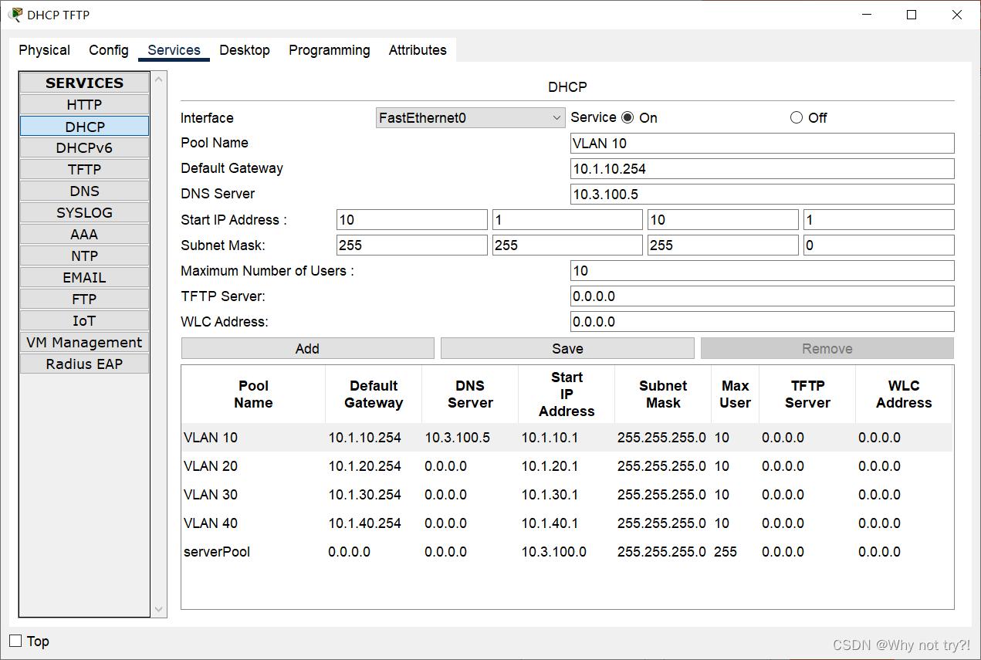
Task: Select the VLAN 10 pool row
Action: (567, 438)
